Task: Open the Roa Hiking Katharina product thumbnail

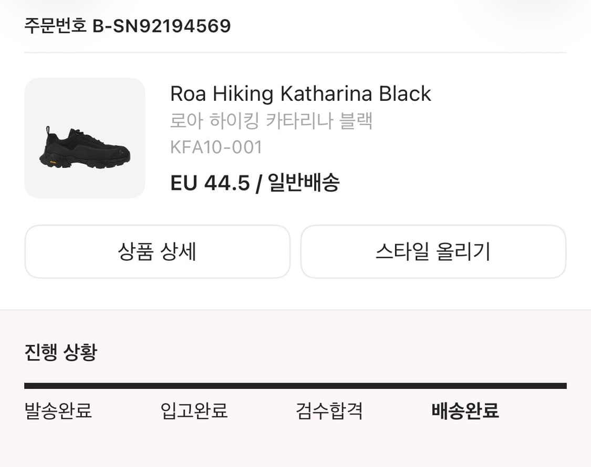Action: pyautogui.click(x=85, y=139)
